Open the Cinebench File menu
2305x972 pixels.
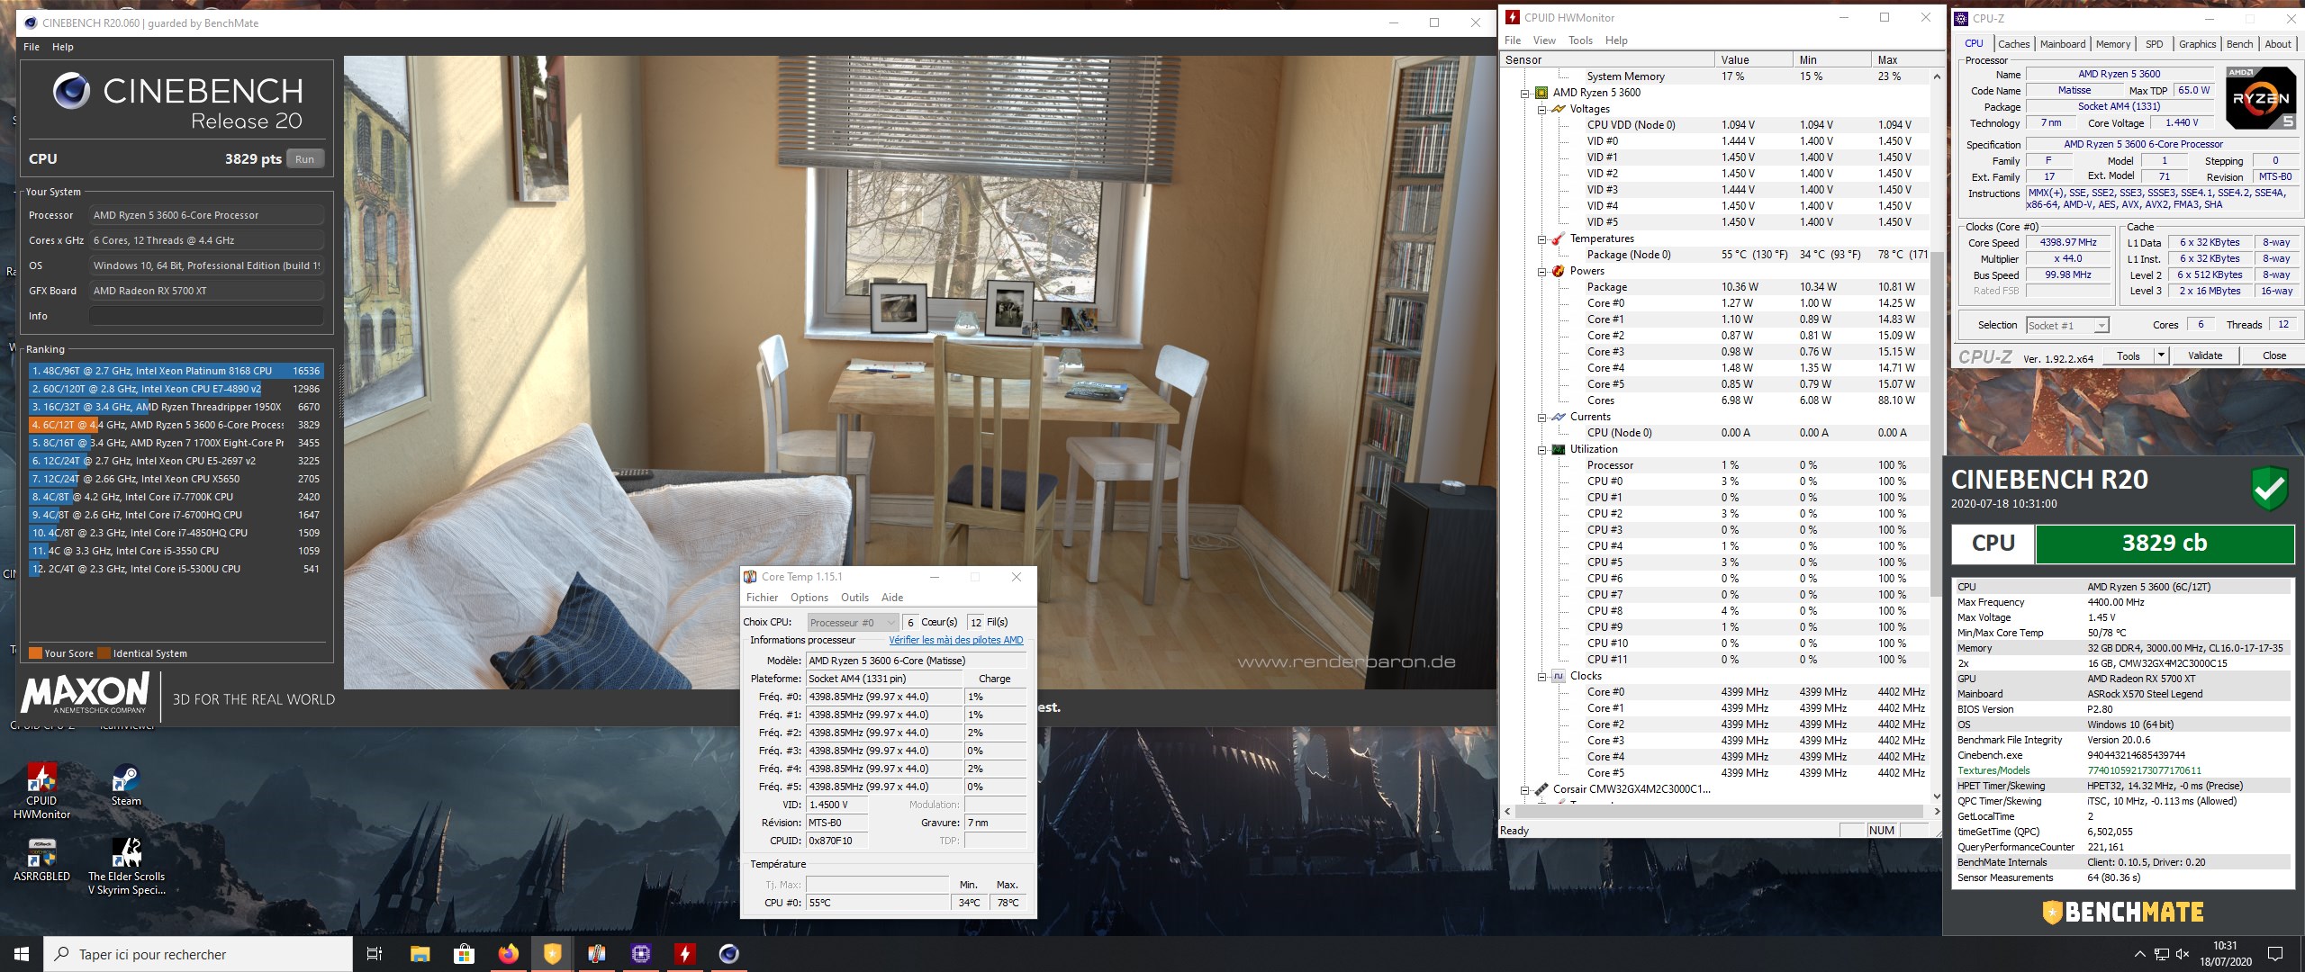(x=32, y=47)
